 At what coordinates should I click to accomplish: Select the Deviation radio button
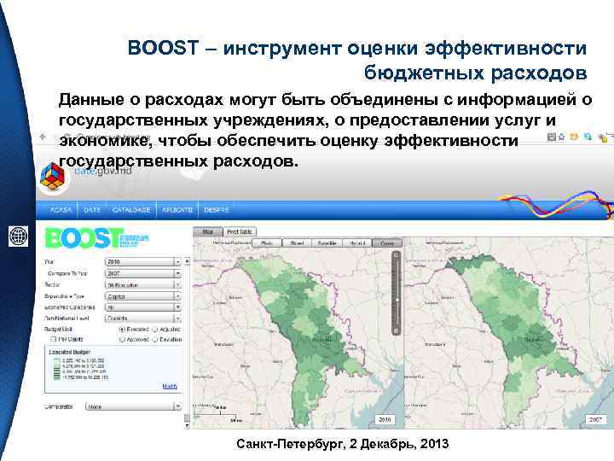point(155,339)
